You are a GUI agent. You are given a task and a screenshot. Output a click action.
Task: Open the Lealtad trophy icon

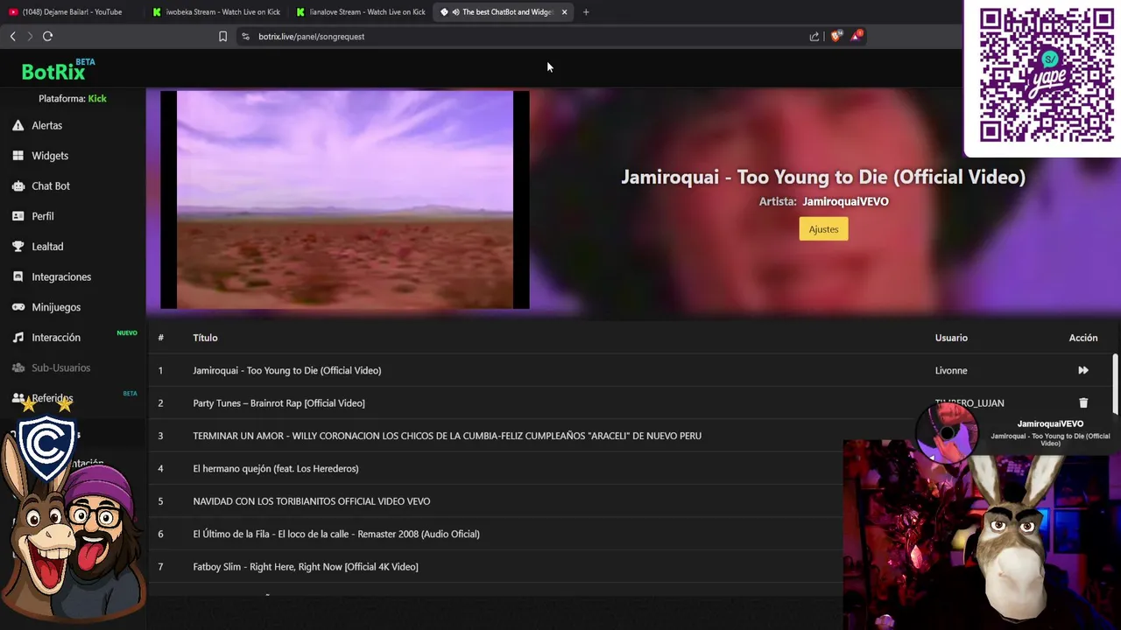point(18,247)
